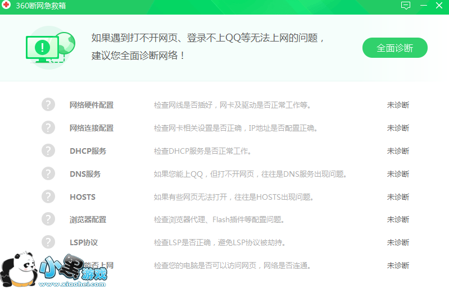Click description about HOSTS出现问题
The width and height of the screenshot is (449, 289).
tap(234, 197)
